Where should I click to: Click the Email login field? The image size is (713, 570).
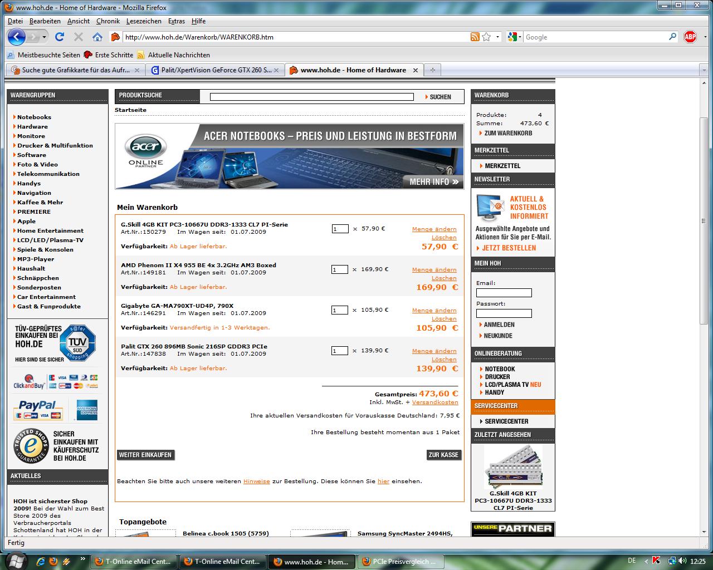(x=504, y=293)
